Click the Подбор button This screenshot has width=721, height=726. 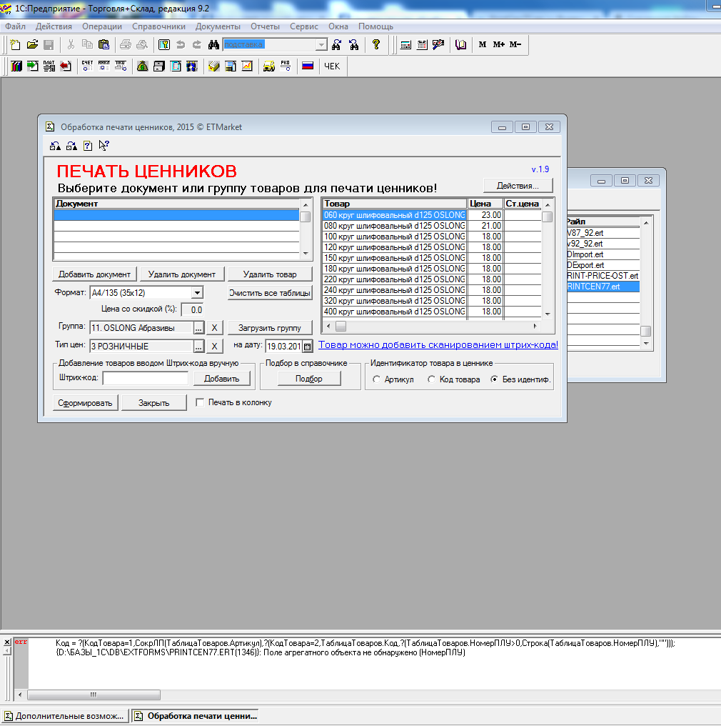309,379
